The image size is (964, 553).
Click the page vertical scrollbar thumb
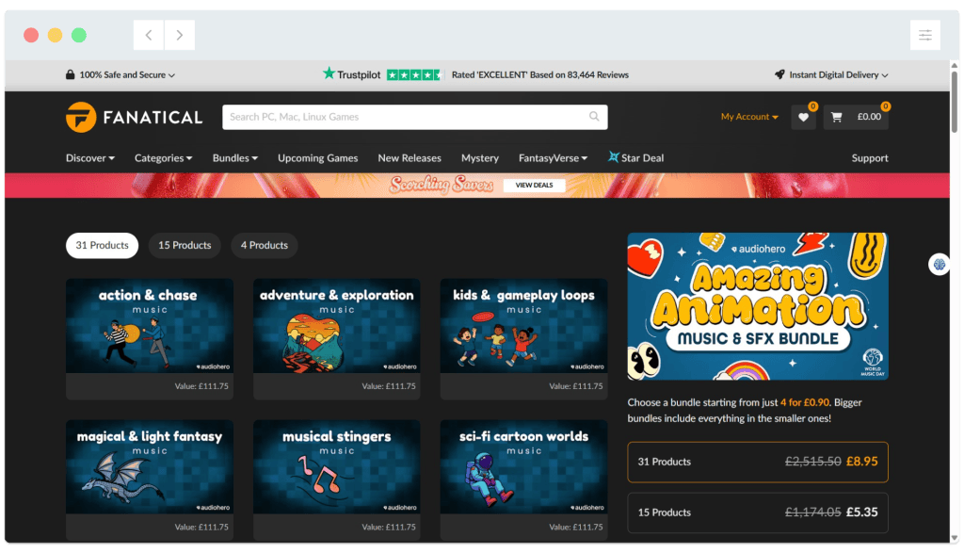[x=955, y=102]
